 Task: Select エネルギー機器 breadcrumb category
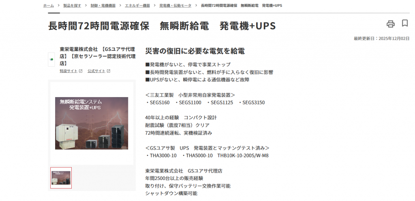point(137,6)
